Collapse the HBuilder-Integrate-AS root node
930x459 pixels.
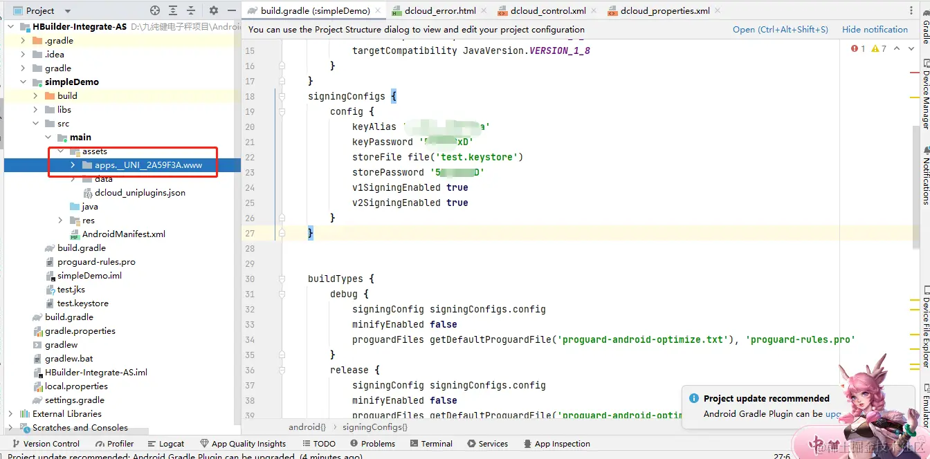pos(10,27)
